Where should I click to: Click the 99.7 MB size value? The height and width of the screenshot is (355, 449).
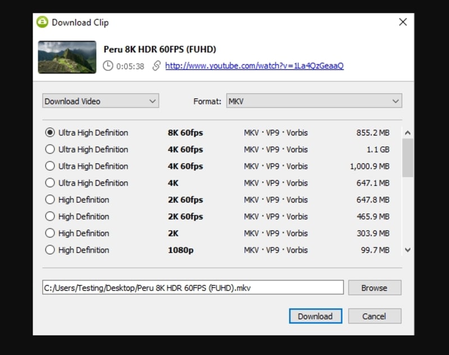click(x=375, y=250)
